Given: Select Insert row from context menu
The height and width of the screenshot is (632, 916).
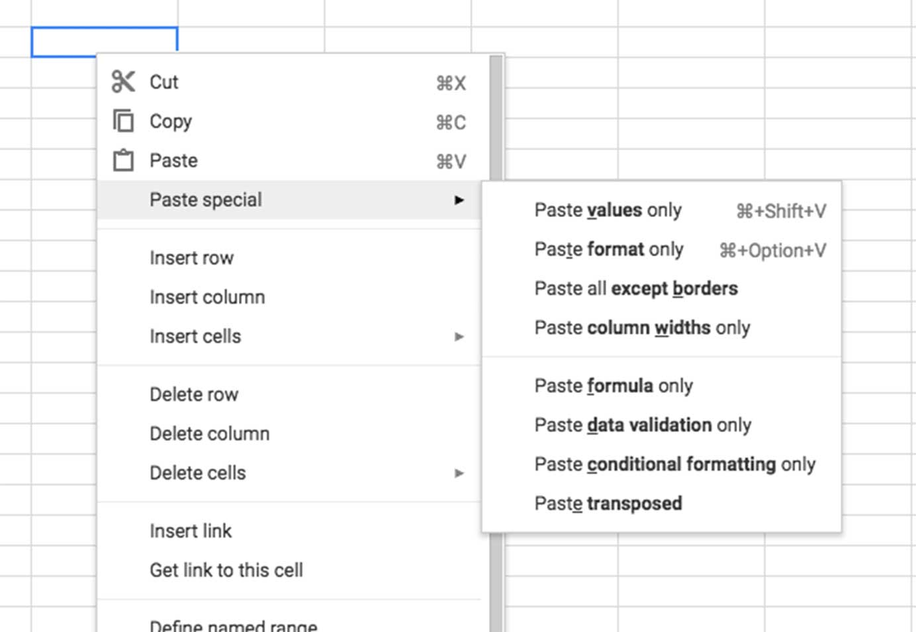Looking at the screenshot, I should point(191,258).
